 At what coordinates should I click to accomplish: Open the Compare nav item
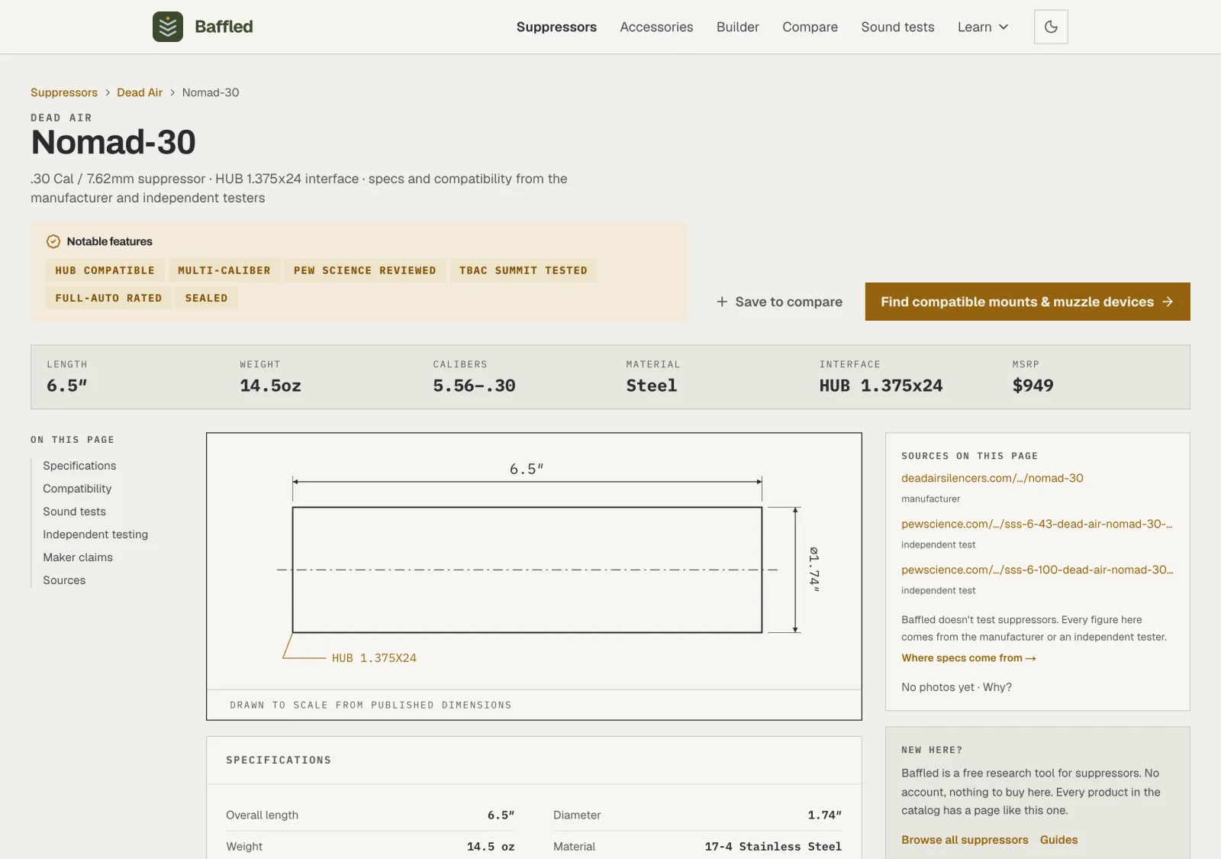coord(810,27)
